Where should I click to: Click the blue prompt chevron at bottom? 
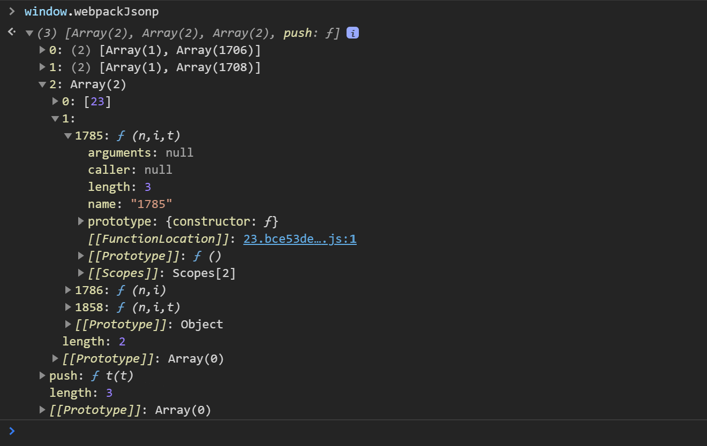coord(12,431)
